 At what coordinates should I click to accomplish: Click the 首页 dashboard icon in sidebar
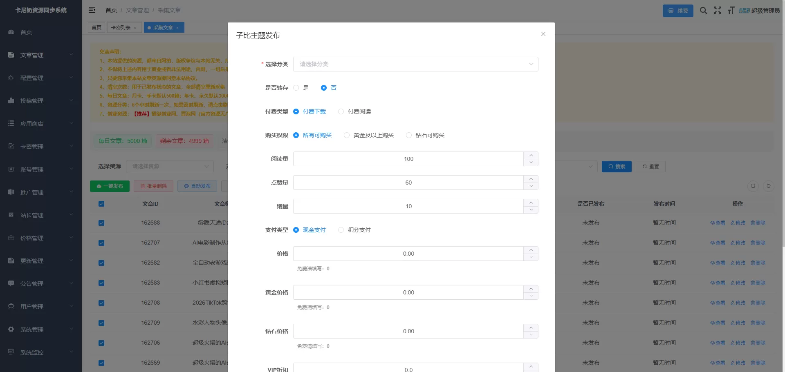coord(11,32)
